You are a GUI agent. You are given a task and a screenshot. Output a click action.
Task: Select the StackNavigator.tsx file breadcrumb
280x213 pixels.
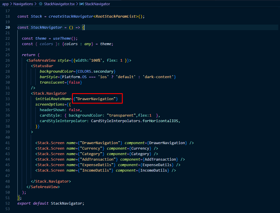[59, 4]
